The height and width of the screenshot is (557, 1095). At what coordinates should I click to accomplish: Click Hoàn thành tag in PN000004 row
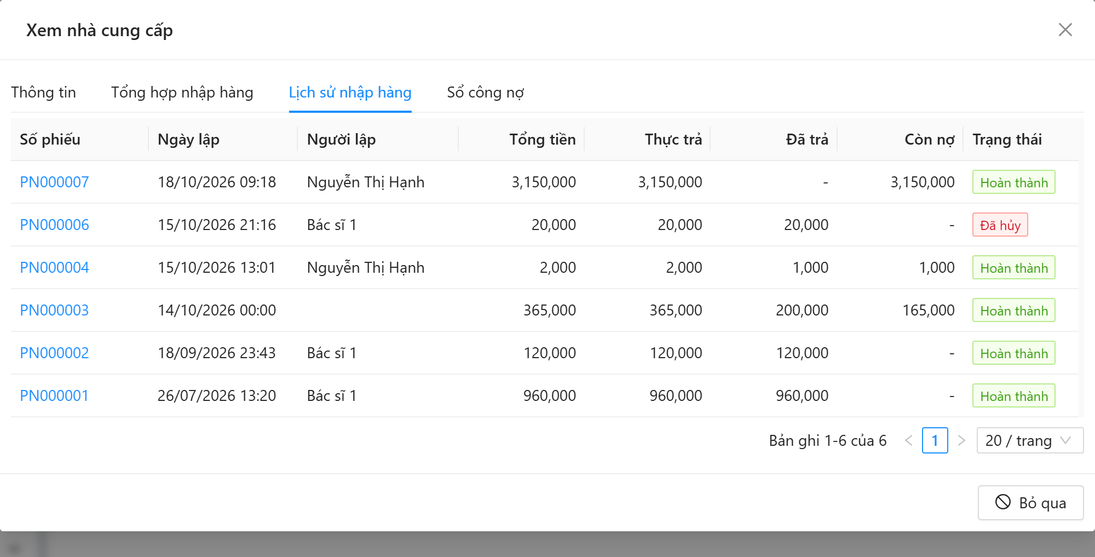pos(1014,267)
